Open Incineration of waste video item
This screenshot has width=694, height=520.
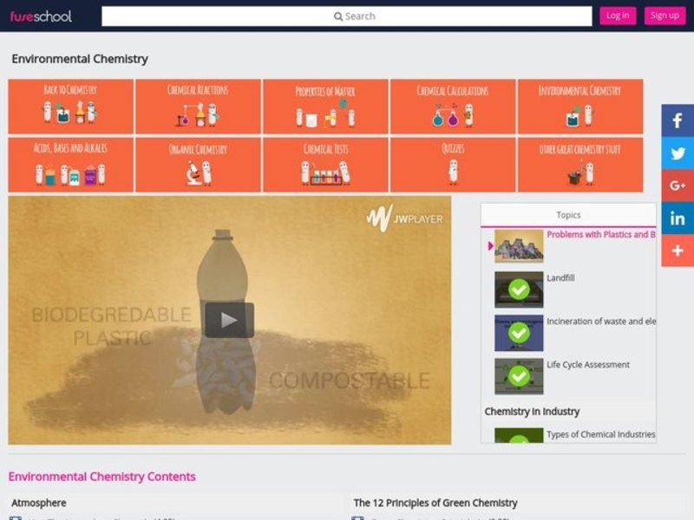click(x=600, y=322)
